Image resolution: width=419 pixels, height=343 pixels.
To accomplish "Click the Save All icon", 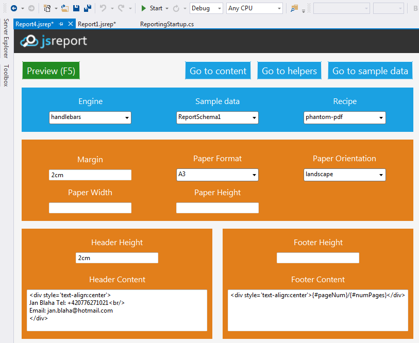I will (x=88, y=8).
